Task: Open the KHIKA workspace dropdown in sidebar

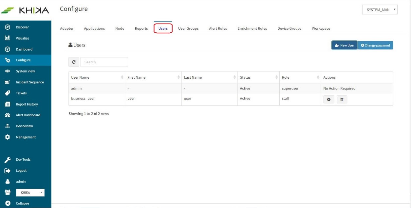Action: pyautogui.click(x=30, y=193)
